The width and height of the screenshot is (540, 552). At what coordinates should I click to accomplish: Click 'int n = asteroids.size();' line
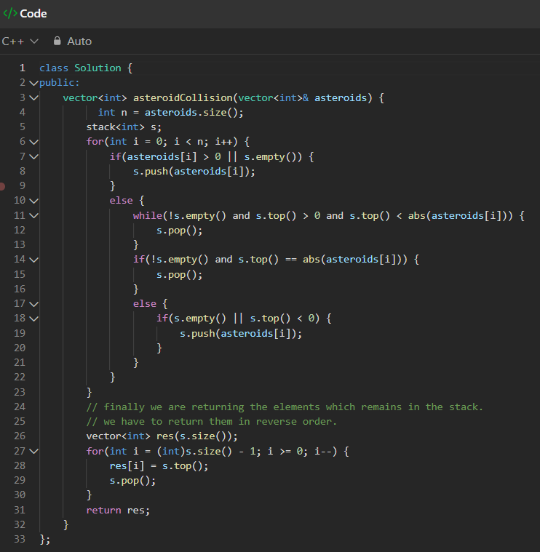tap(170, 112)
